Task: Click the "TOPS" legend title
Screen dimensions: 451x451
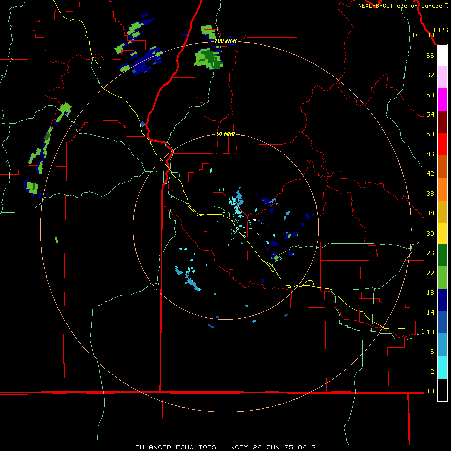Action: click(x=440, y=30)
